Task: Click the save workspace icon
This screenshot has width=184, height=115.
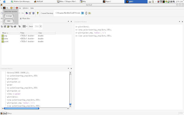Action: pos(11,26)
